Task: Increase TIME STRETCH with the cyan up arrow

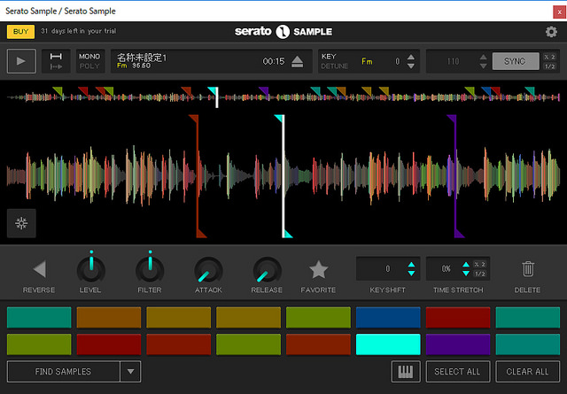Action: coord(466,264)
